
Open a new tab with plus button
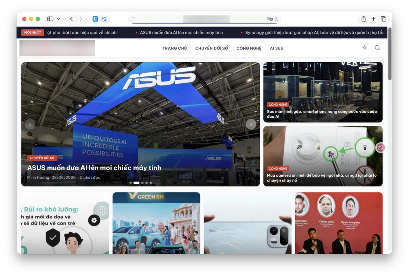click(373, 19)
